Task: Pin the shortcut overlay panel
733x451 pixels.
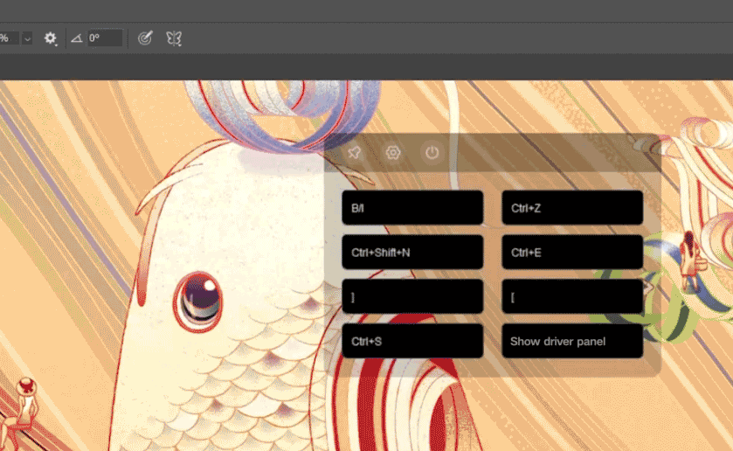Action: pos(354,153)
